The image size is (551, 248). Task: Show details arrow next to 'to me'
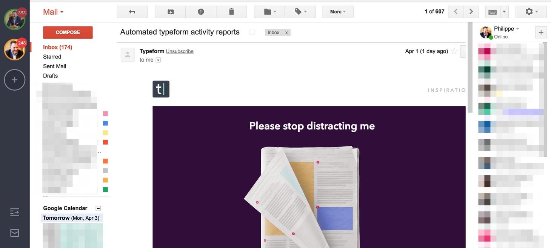tap(158, 60)
